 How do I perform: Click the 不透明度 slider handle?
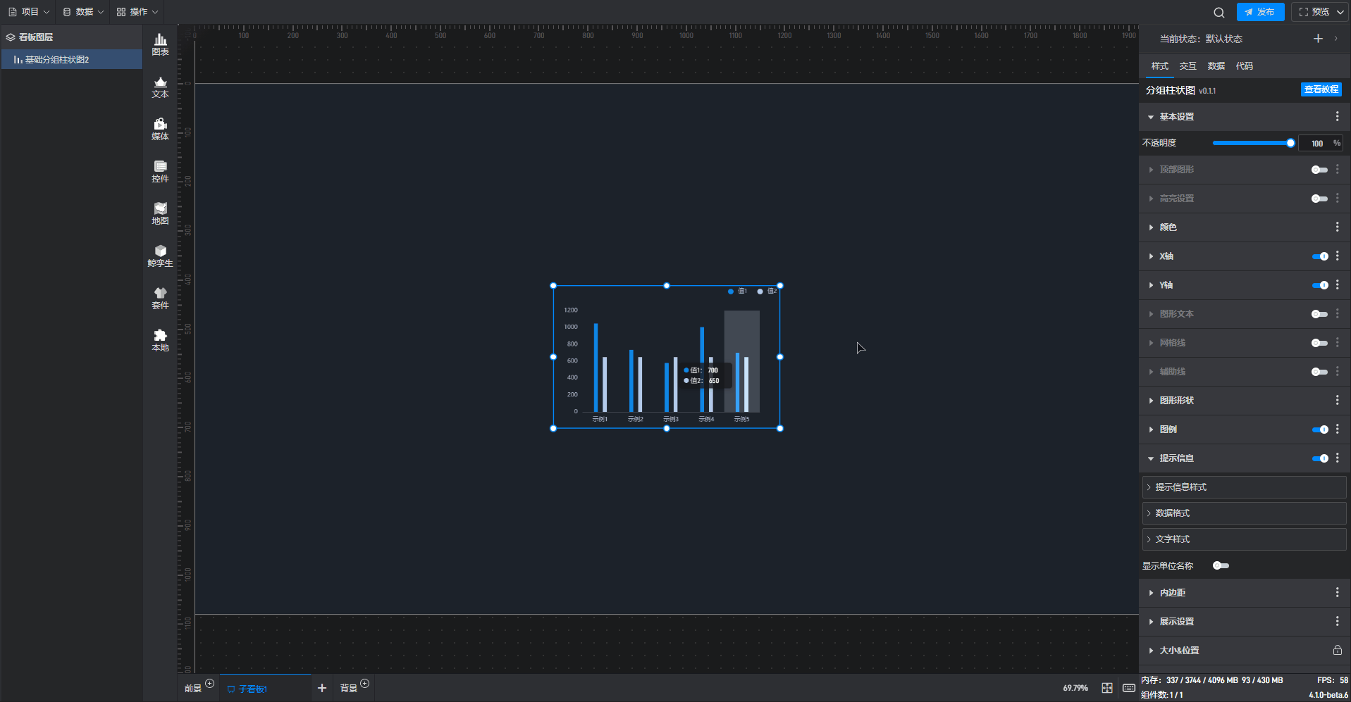(x=1290, y=143)
